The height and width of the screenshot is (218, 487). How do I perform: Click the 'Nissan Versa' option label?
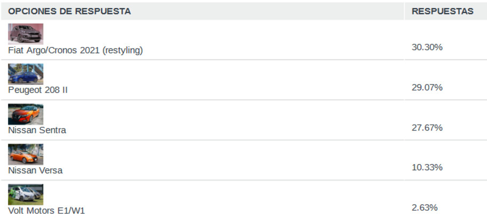pyautogui.click(x=35, y=170)
